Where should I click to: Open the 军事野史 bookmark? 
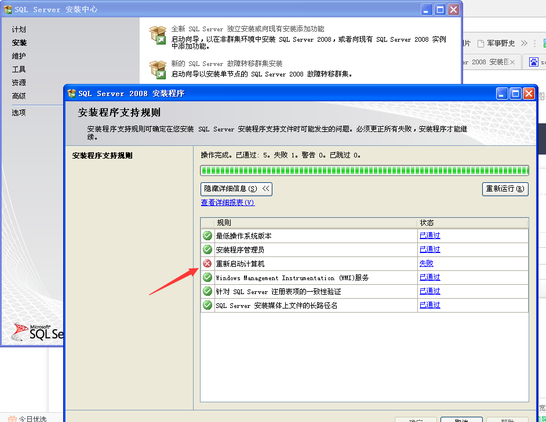496,43
